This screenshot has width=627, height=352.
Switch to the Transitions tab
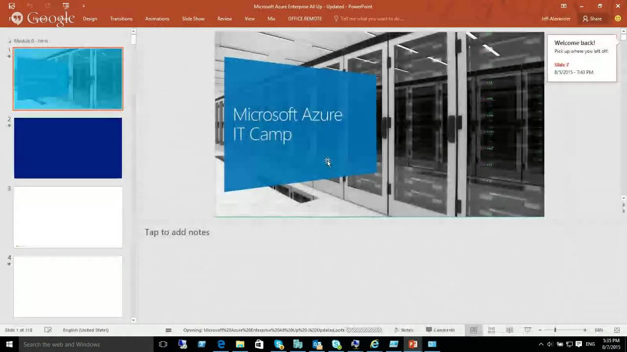point(121,19)
